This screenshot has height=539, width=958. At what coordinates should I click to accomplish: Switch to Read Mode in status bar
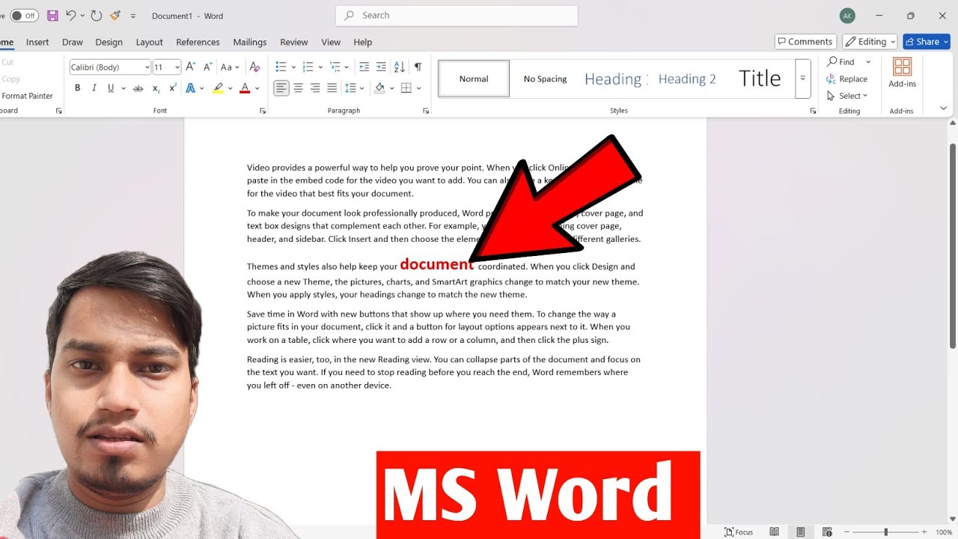[774, 532]
